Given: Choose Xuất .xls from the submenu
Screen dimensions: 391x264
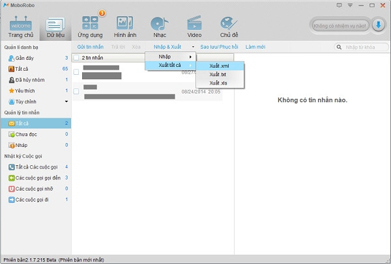Looking at the screenshot, I should click(220, 83).
